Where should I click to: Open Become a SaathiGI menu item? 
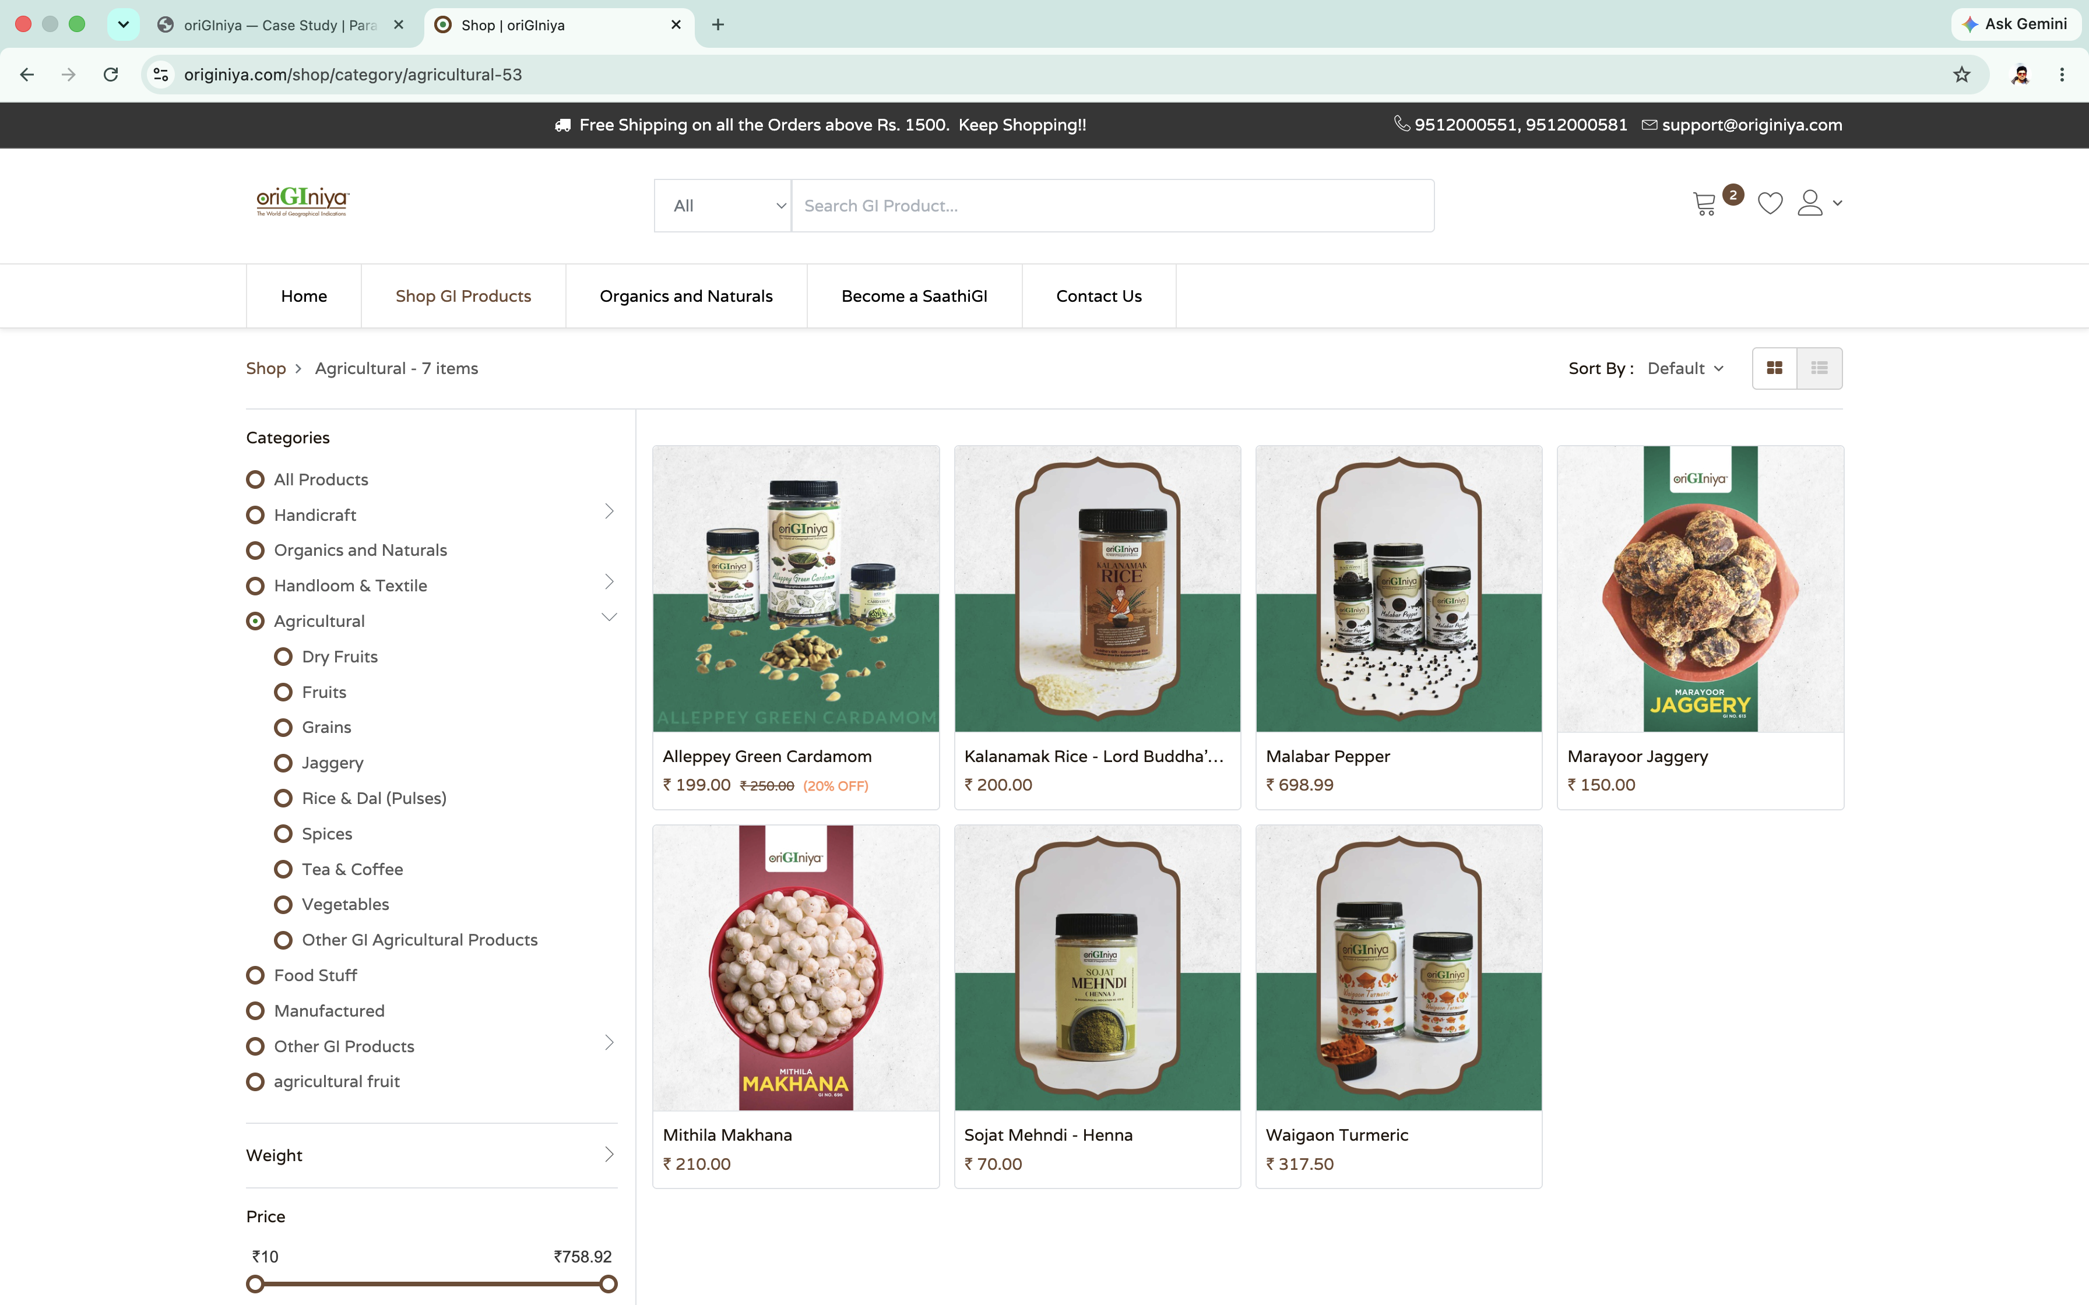pyautogui.click(x=914, y=296)
